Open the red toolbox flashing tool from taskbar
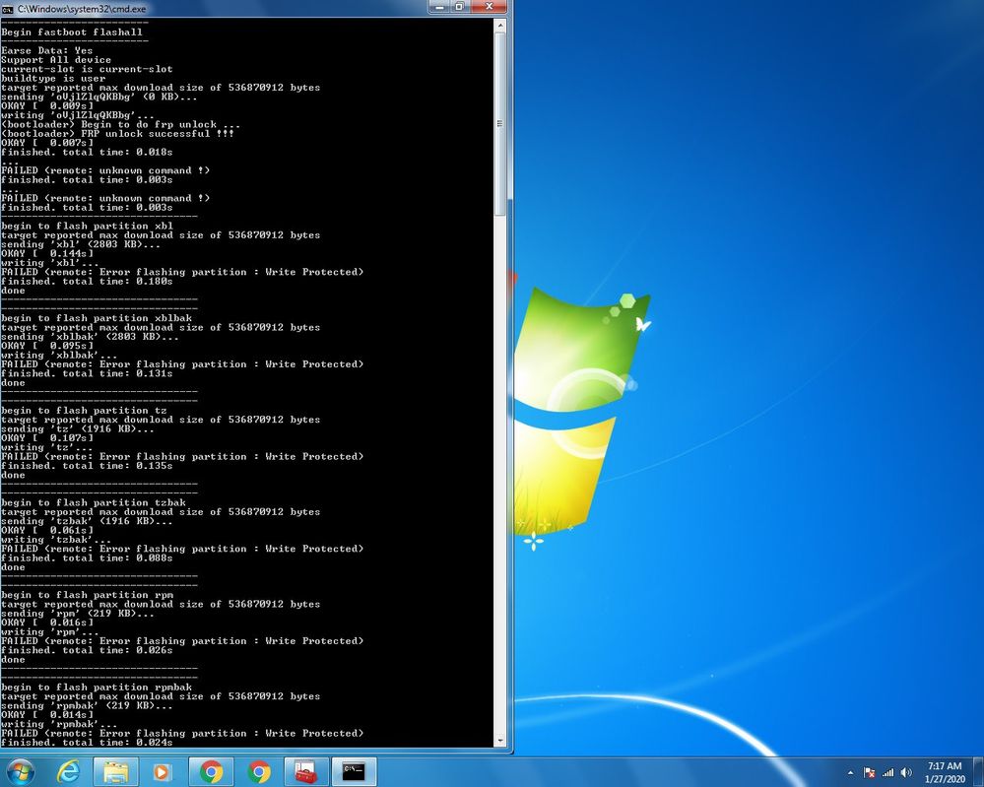The height and width of the screenshot is (787, 984). (x=304, y=771)
